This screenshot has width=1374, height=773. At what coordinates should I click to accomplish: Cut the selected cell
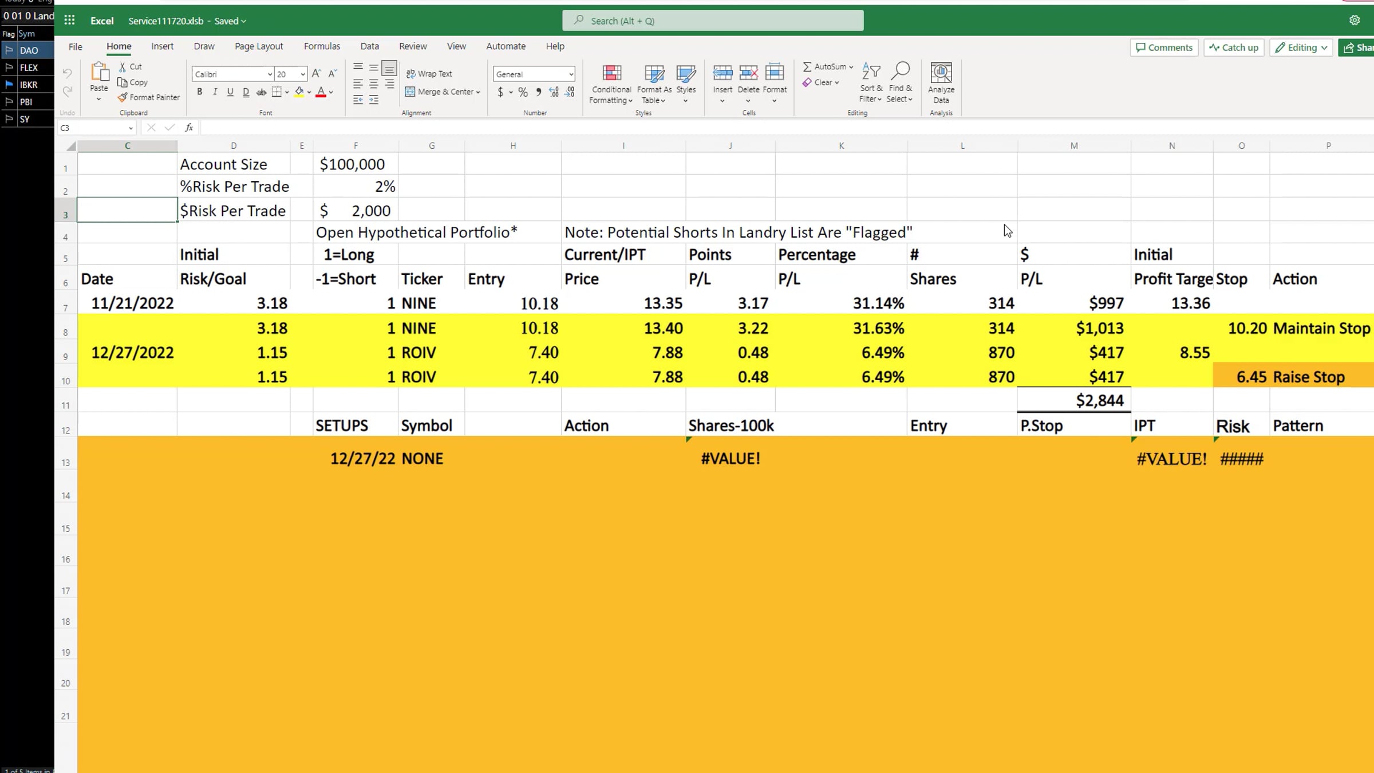131,66
